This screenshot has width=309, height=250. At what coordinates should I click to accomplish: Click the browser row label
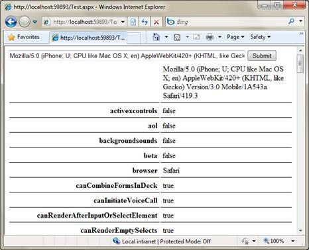[x=145, y=171]
